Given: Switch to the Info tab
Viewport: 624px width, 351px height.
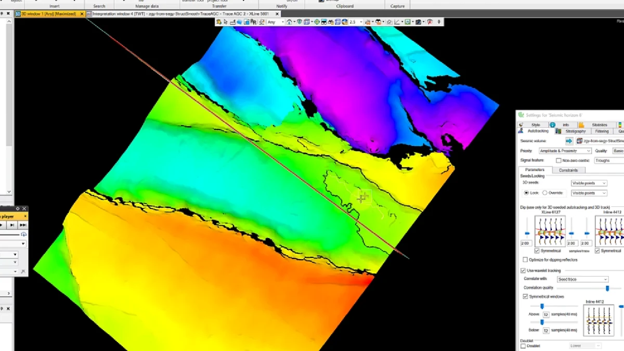Looking at the screenshot, I should click(x=566, y=125).
